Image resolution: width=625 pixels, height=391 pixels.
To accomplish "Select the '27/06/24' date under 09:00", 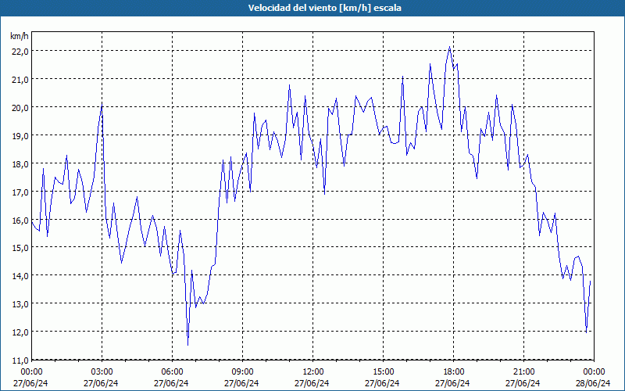I will pyautogui.click(x=241, y=383).
